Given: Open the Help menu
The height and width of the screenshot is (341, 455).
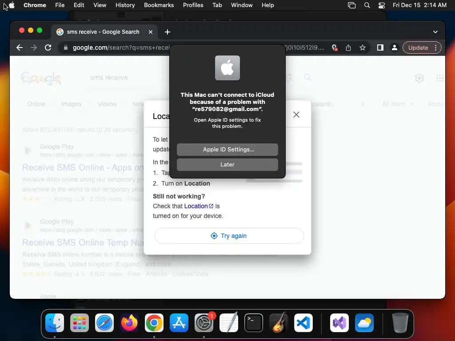Looking at the screenshot, I should pos(267,5).
